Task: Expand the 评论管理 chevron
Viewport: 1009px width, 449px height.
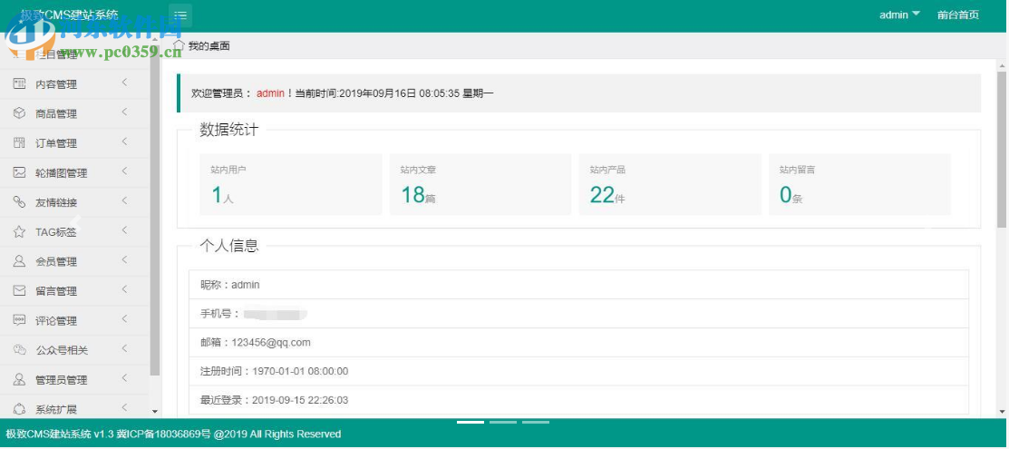Action: (x=124, y=319)
